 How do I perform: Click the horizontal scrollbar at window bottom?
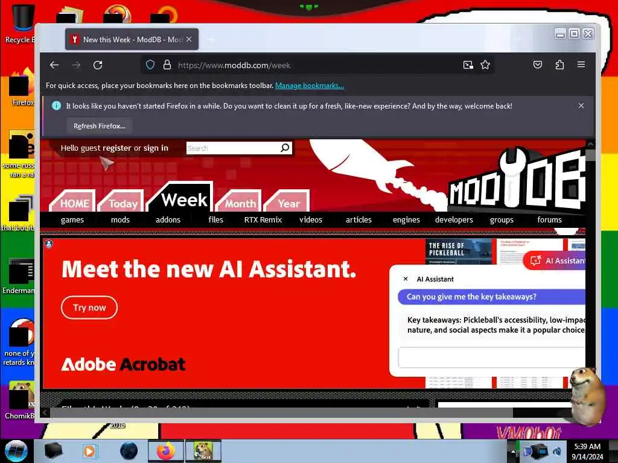coord(281,412)
